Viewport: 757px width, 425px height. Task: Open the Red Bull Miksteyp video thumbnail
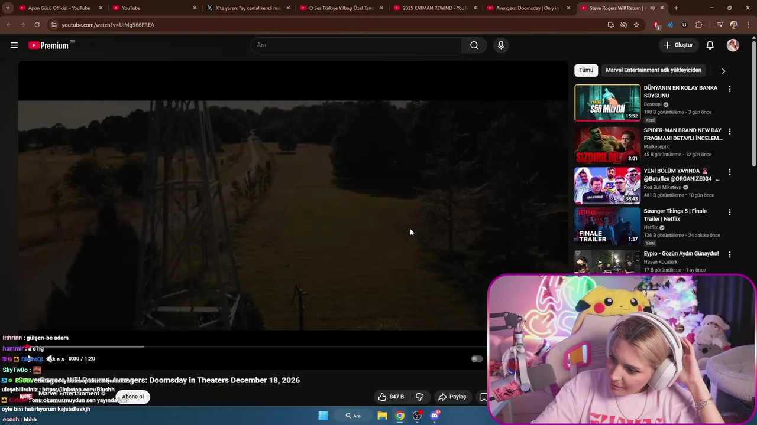coord(607,185)
